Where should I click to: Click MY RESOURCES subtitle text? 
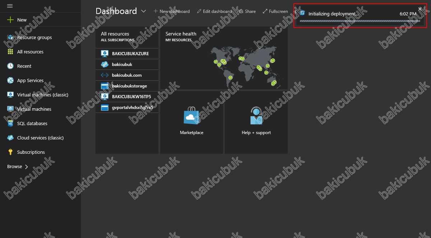179,40
